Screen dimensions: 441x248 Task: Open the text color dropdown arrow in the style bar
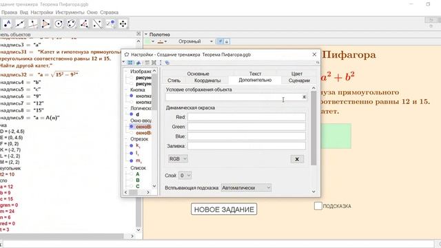(165, 41)
